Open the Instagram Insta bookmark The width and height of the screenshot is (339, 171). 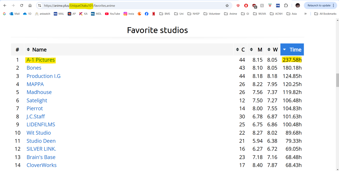(129, 14)
